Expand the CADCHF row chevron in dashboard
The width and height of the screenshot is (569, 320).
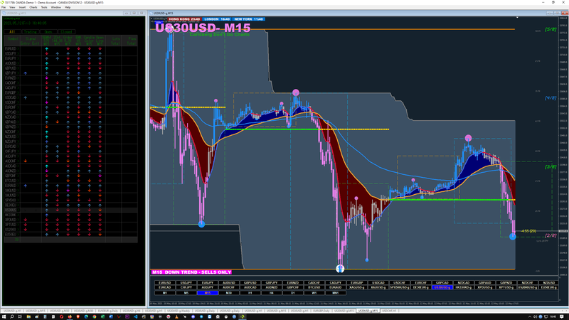pyautogui.click(x=18, y=82)
